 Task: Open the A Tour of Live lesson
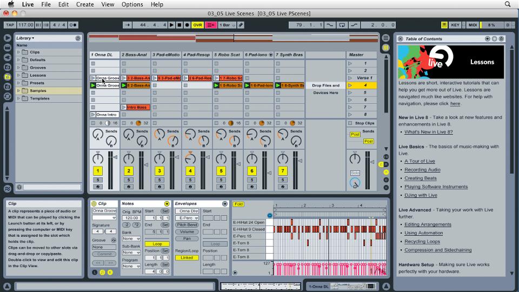(420, 161)
